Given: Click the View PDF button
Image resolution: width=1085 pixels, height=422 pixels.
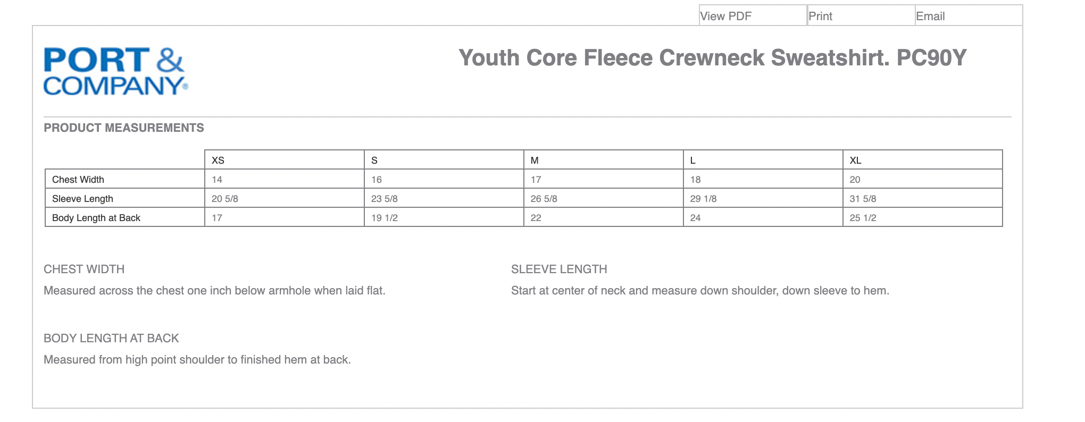Looking at the screenshot, I should pyautogui.click(x=725, y=16).
